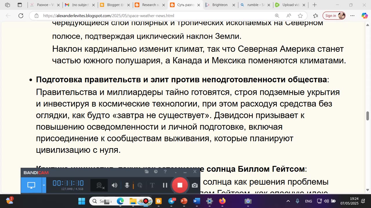Toggle Bandicam speaker sound recording
Screen dimensions: 371x208
[x=114, y=185]
